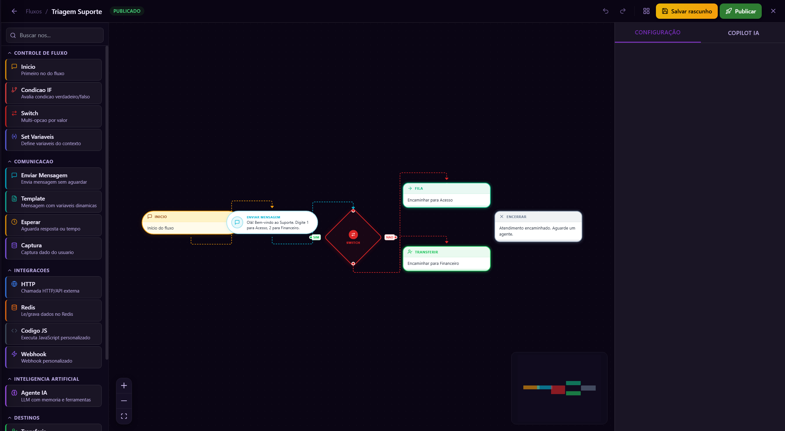Select the Inicio node icon in palette
Image resolution: width=785 pixels, height=431 pixels.
pyautogui.click(x=14, y=67)
